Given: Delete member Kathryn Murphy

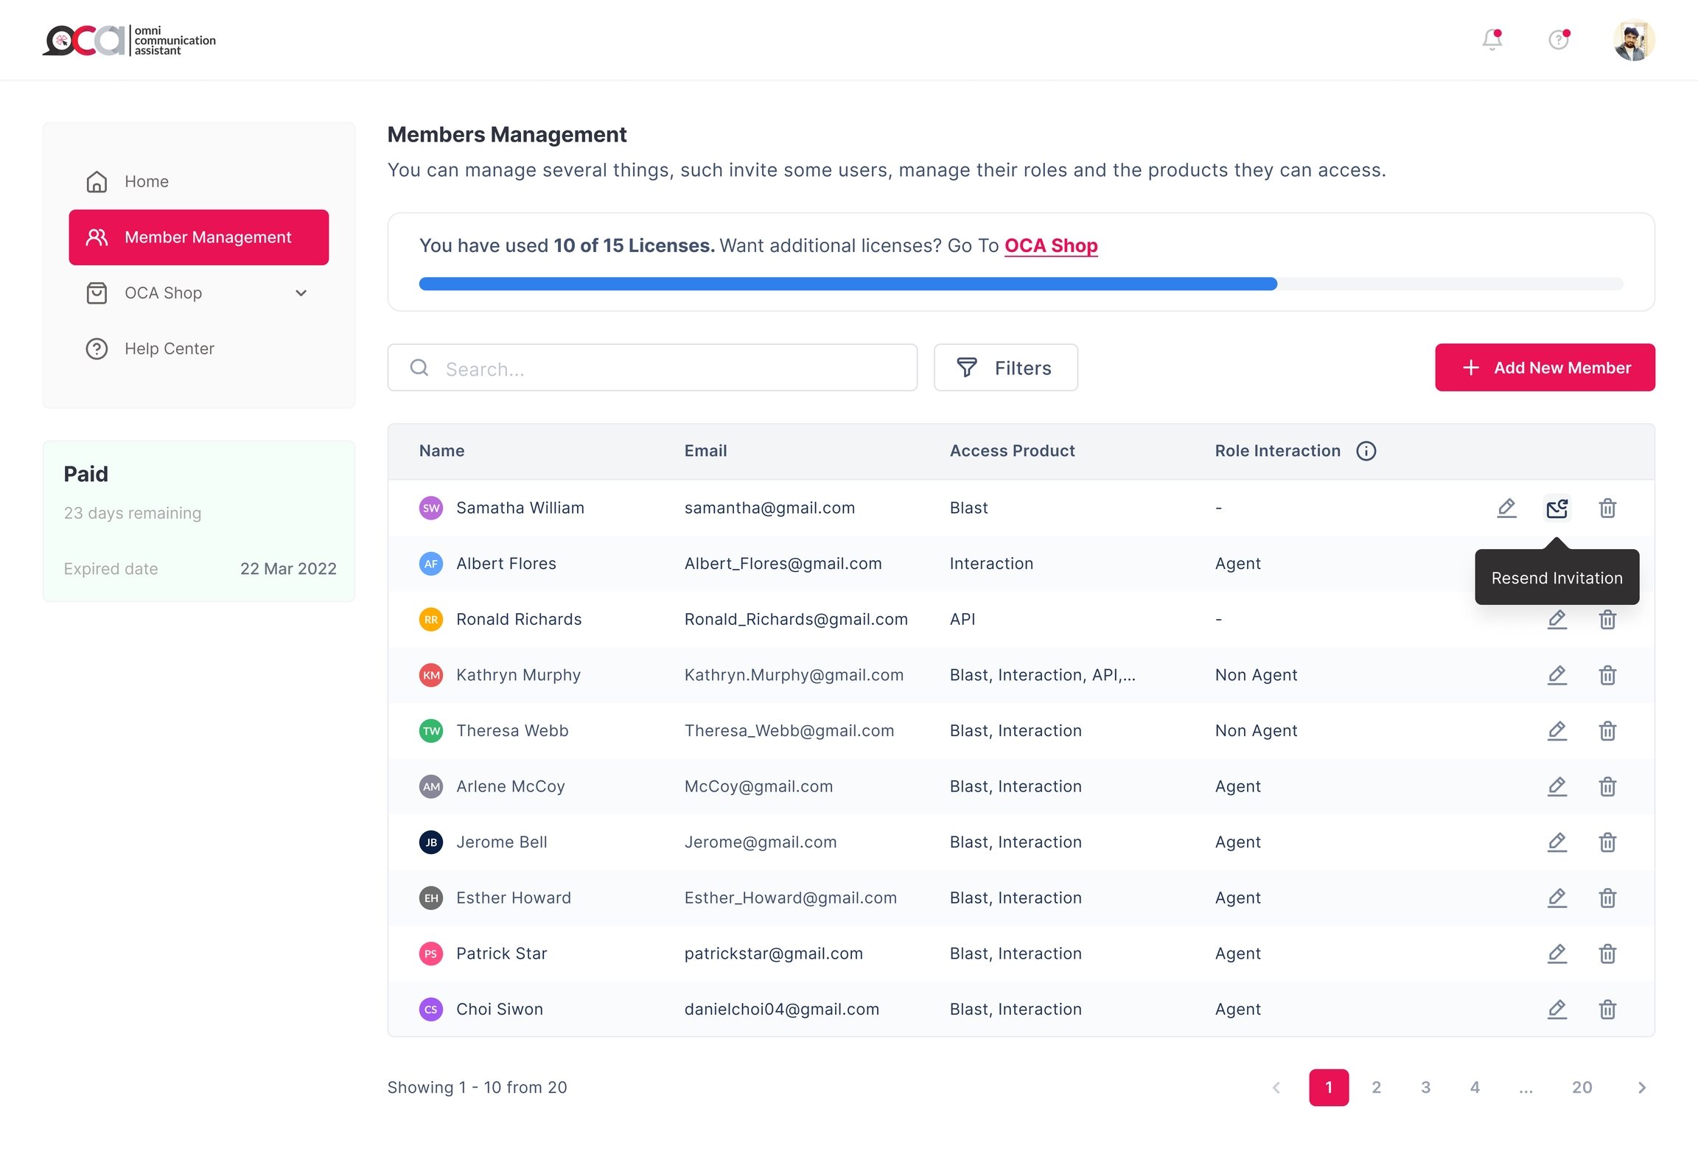Looking at the screenshot, I should (x=1607, y=675).
